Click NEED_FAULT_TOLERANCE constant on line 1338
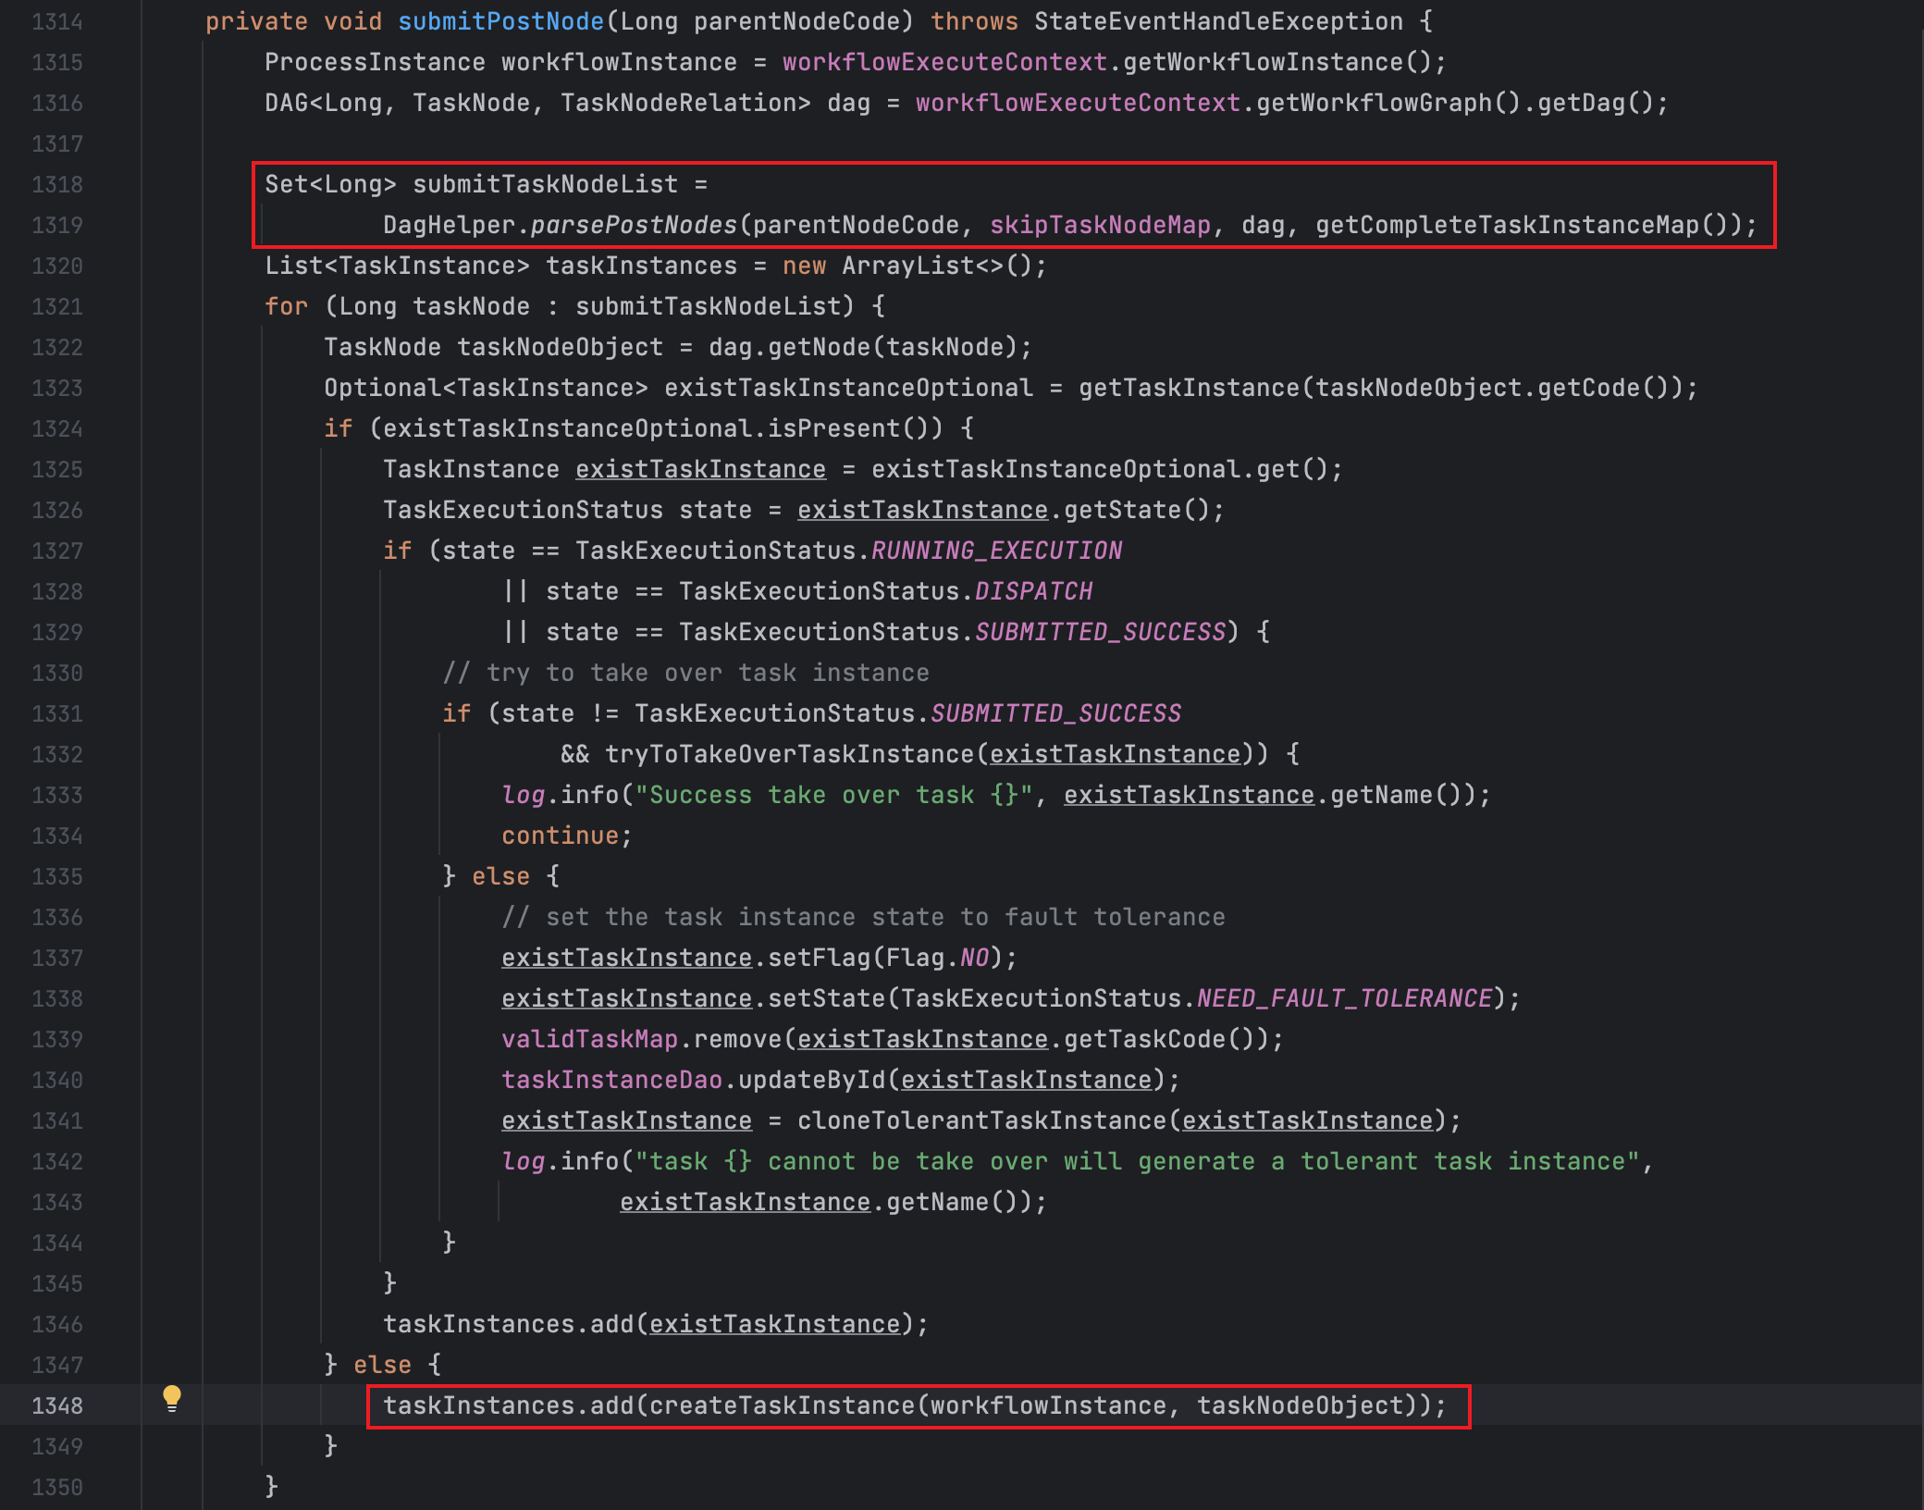The width and height of the screenshot is (1924, 1510). point(1344,998)
